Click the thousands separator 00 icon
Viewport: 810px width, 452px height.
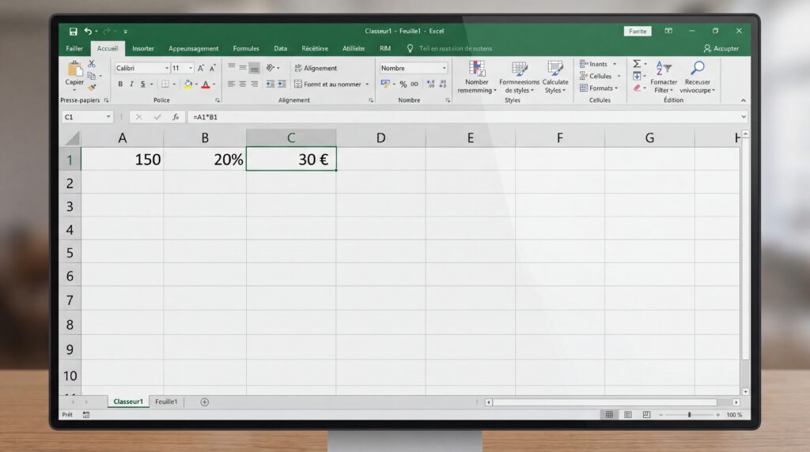click(x=414, y=84)
